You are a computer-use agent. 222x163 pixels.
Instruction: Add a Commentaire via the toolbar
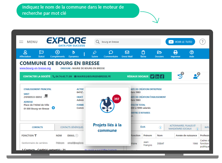(111, 54)
